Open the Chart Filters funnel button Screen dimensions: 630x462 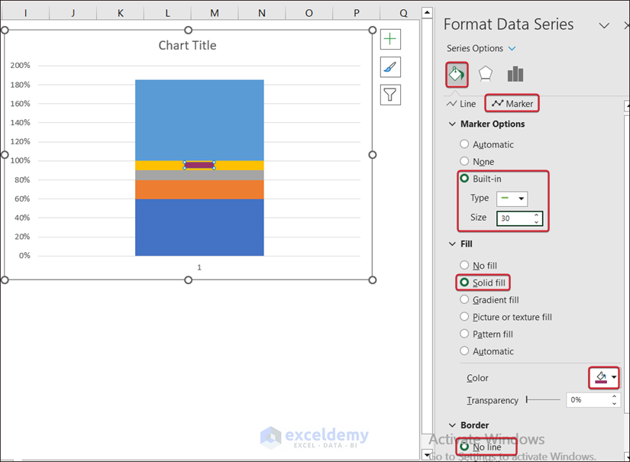pos(390,95)
